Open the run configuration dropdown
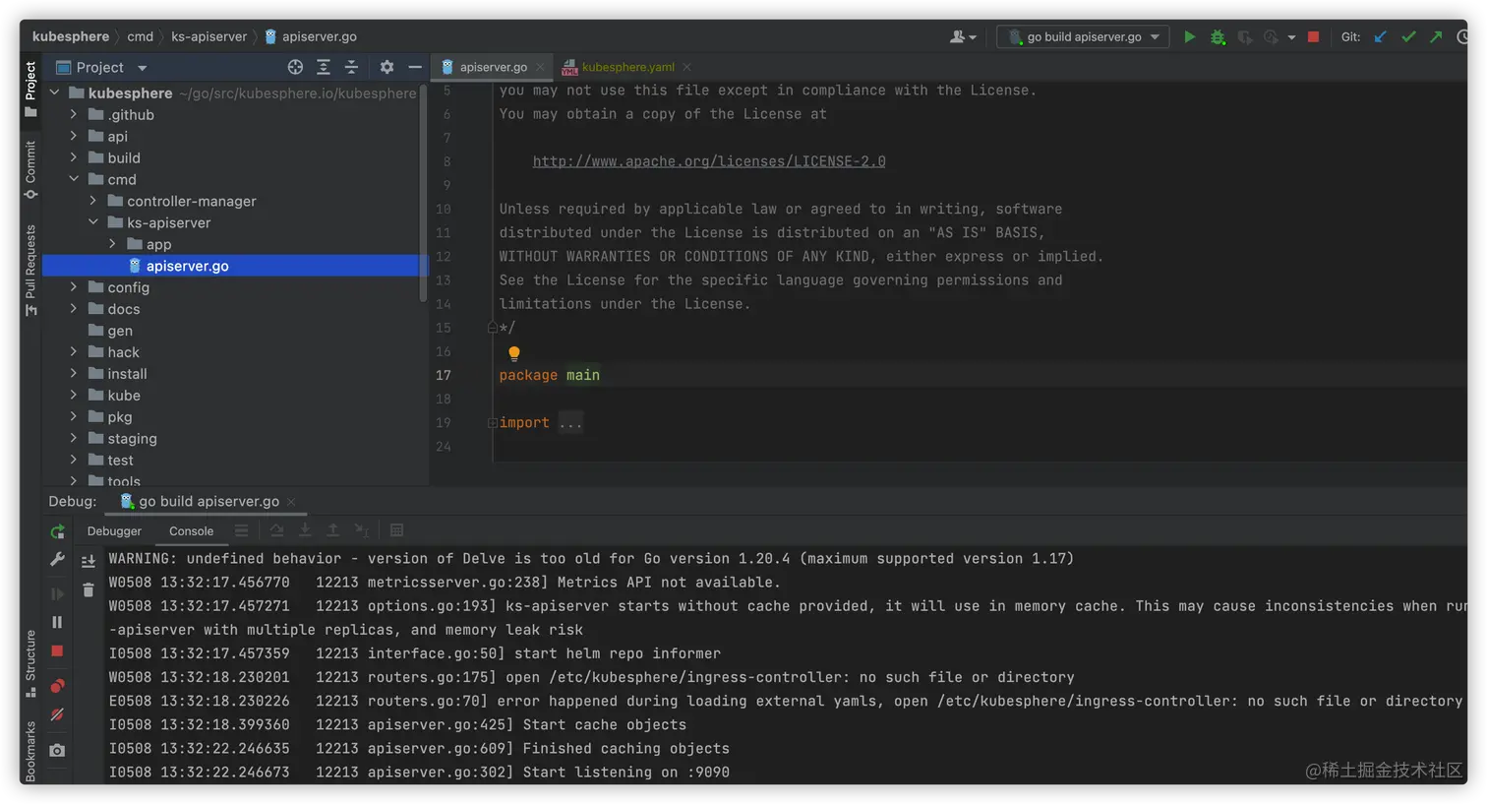This screenshot has width=1487, height=804. click(1084, 37)
